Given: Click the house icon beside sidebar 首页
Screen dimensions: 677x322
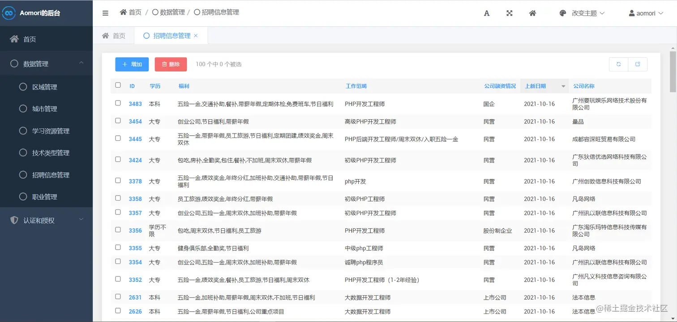Looking at the screenshot, I should pos(14,39).
